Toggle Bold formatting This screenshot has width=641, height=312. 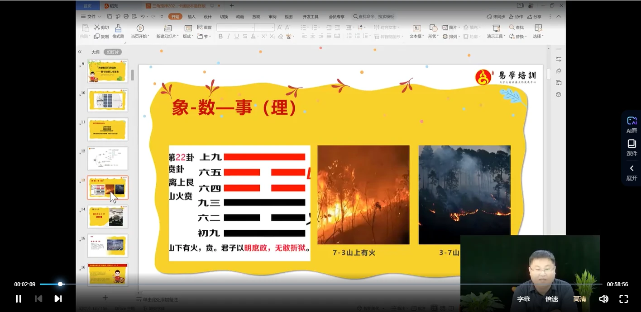pos(220,37)
